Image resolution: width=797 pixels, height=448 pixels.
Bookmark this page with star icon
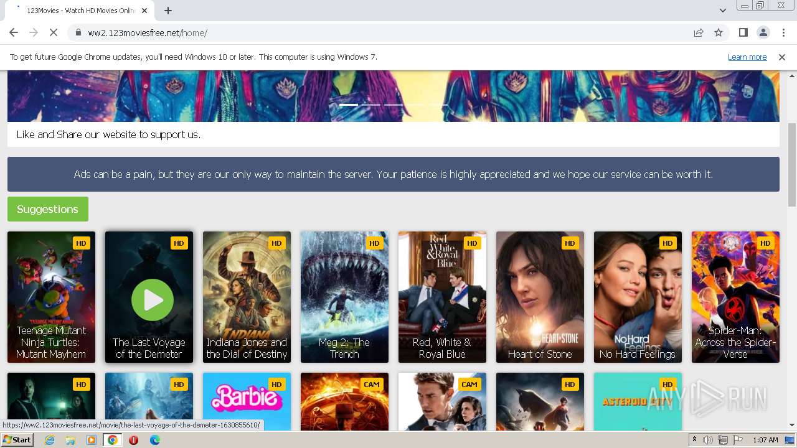(719, 32)
